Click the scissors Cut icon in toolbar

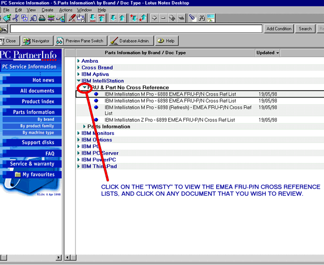(x=15, y=18)
